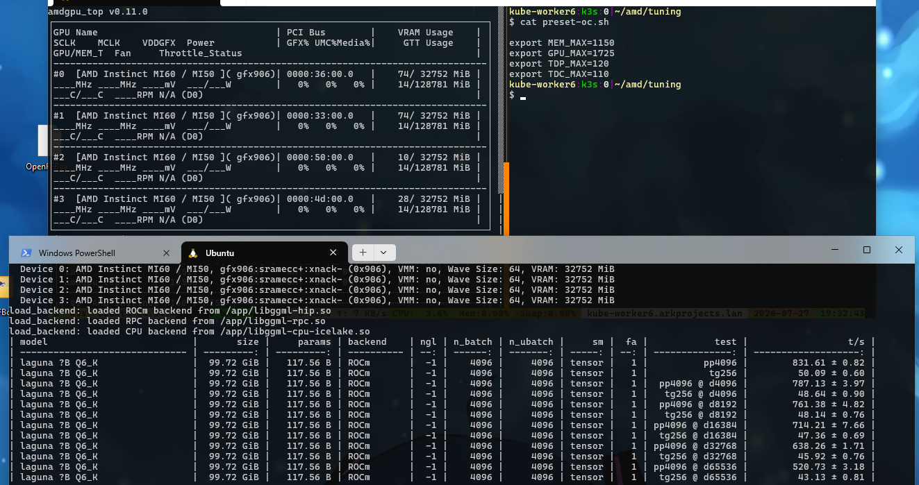Click the result '714.21 ± 7.66'
Image resolution: width=919 pixels, height=485 pixels.
829,425
